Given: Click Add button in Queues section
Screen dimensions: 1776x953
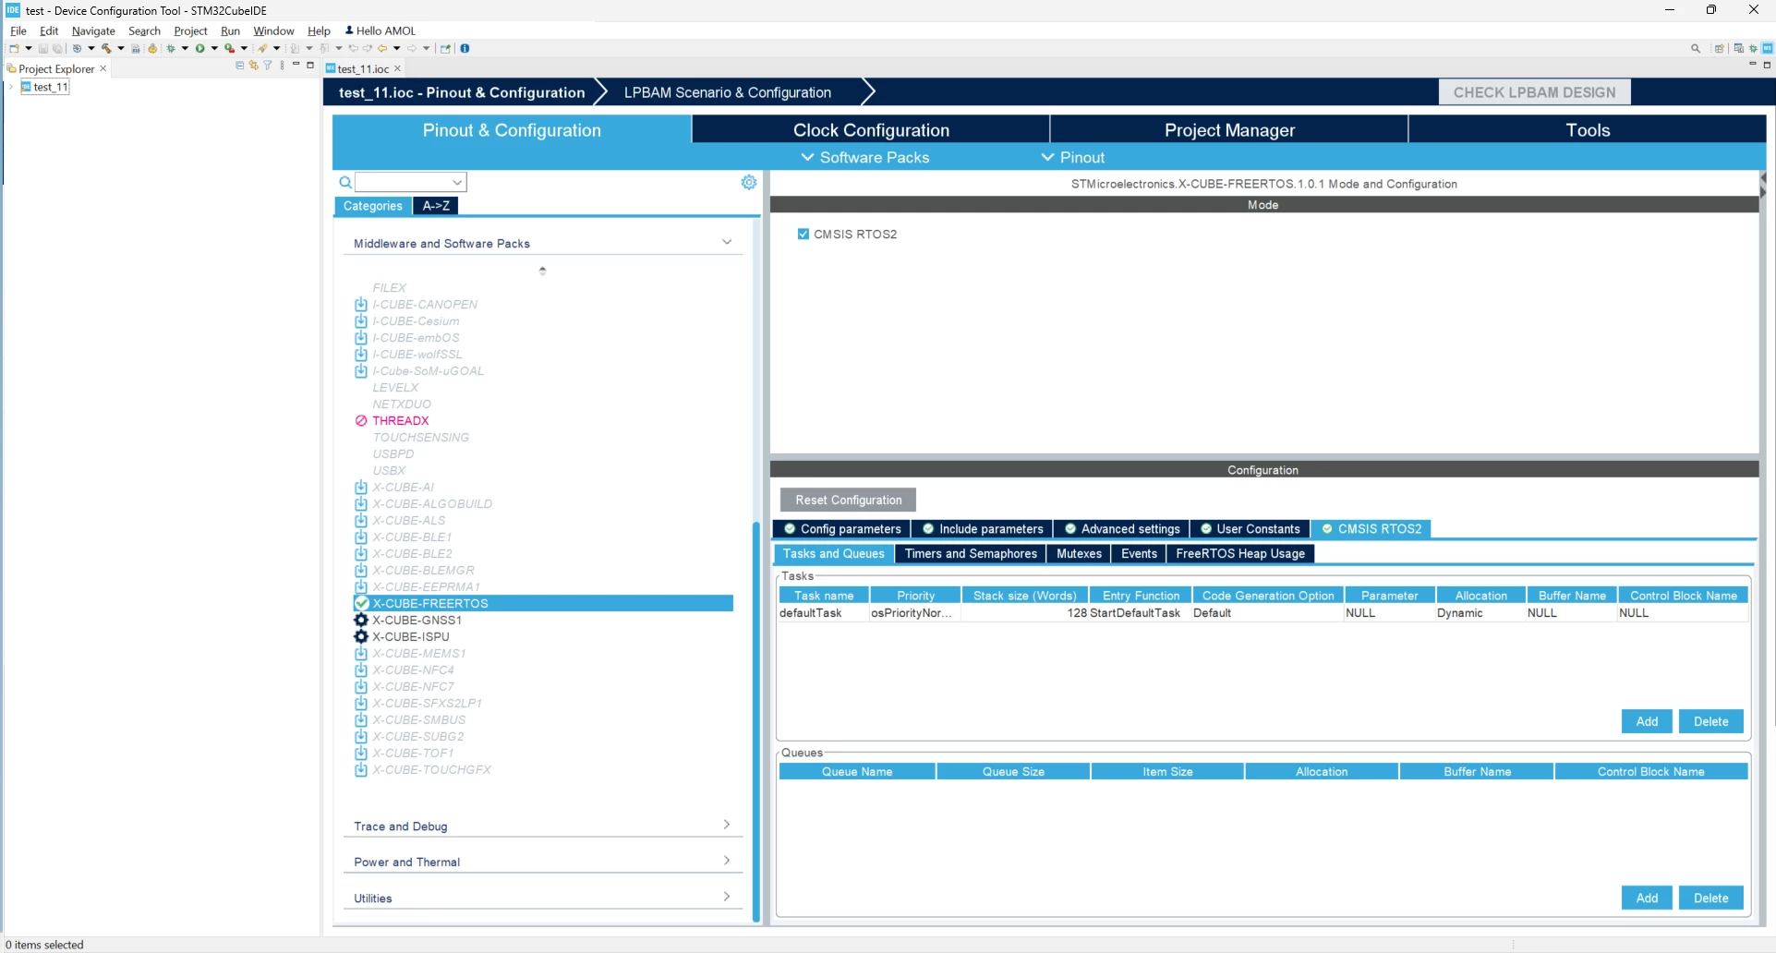Looking at the screenshot, I should [x=1647, y=899].
